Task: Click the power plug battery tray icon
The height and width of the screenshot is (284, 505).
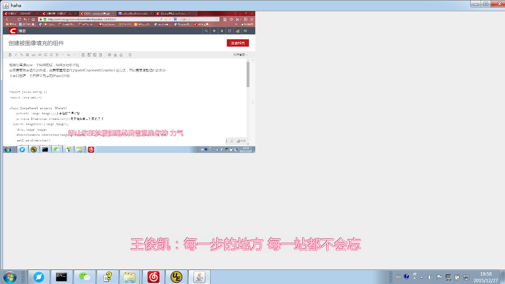Action: click(x=457, y=277)
